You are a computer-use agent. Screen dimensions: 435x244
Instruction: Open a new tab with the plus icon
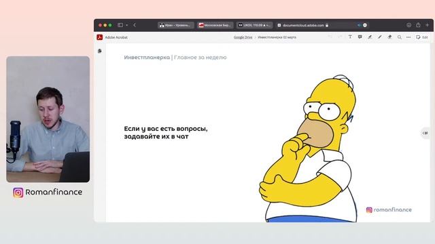click(x=428, y=25)
